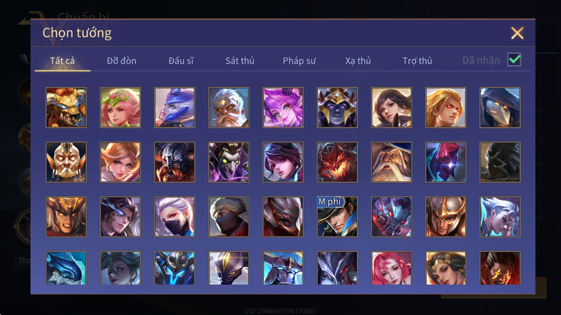
Task: Choose the blonde hero with red eyes
Action: pyautogui.click(x=446, y=107)
